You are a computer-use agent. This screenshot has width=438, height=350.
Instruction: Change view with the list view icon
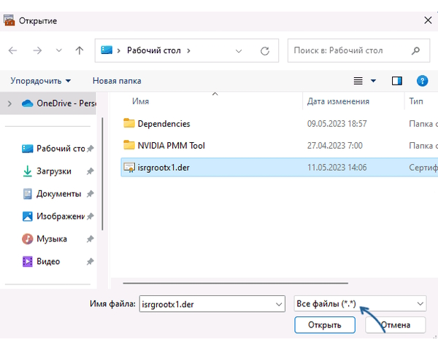358,81
